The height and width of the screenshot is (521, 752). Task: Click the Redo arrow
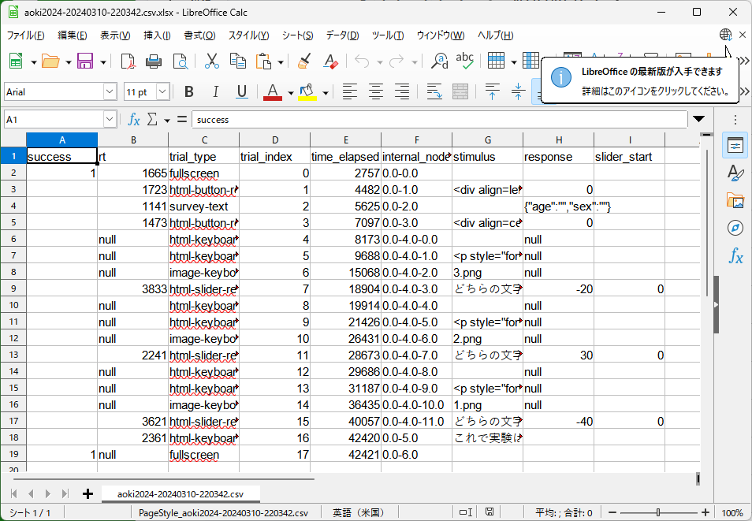(x=396, y=61)
